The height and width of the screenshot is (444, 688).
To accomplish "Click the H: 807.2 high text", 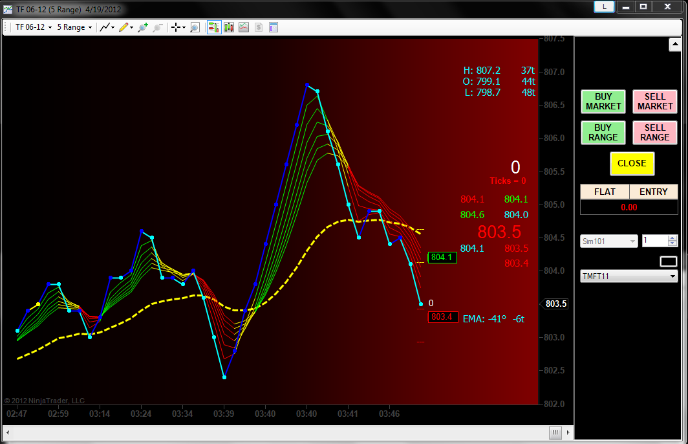I will pos(482,71).
